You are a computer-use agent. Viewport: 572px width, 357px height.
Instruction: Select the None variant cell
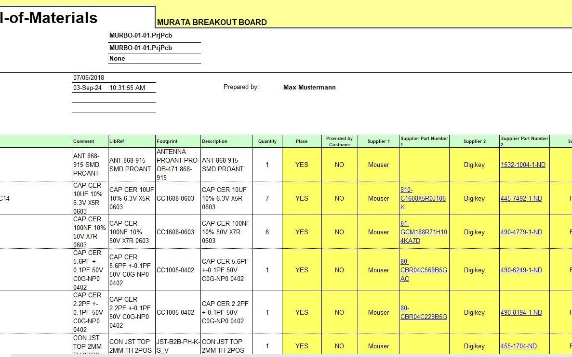click(x=154, y=59)
